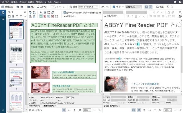Toggle image pane properties panel button

(x=64, y=110)
